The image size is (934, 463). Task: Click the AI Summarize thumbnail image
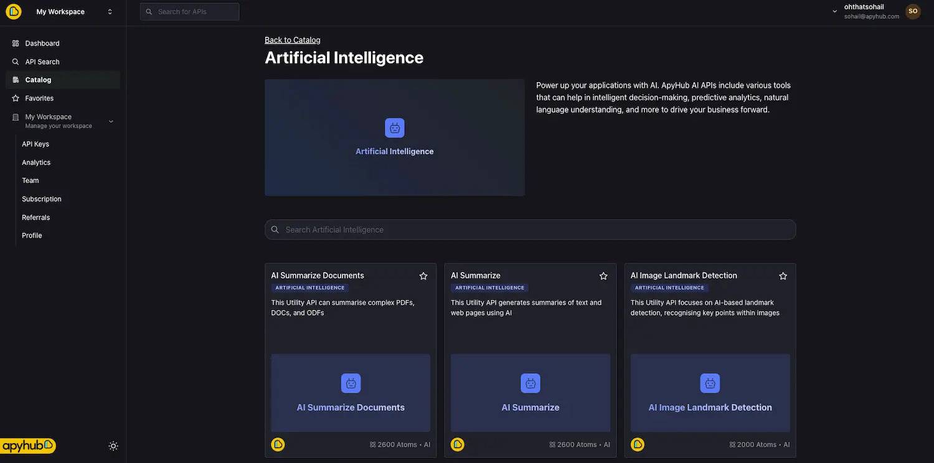click(531, 393)
